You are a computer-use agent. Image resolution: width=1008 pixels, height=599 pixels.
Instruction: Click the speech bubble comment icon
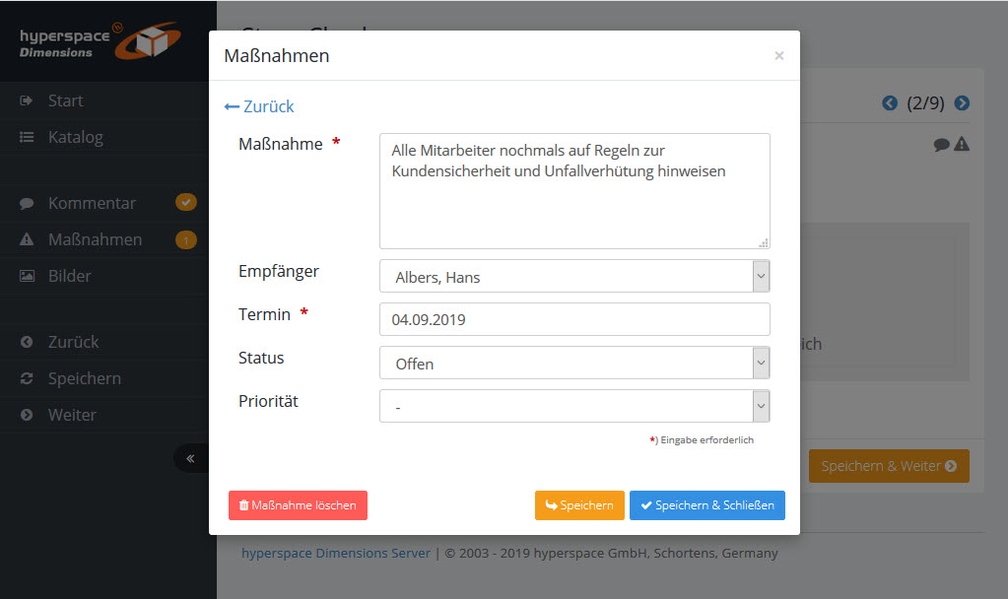[942, 145]
